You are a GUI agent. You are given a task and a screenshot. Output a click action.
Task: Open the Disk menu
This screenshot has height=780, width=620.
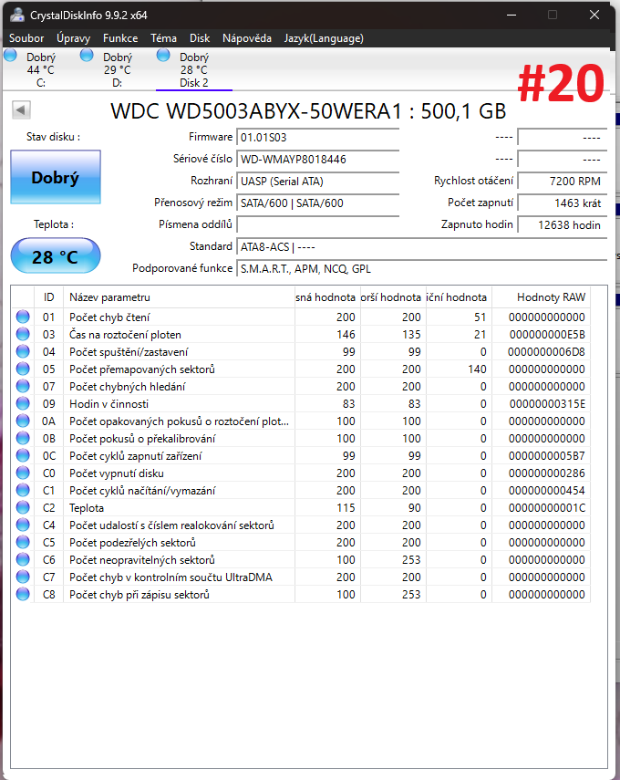point(200,38)
